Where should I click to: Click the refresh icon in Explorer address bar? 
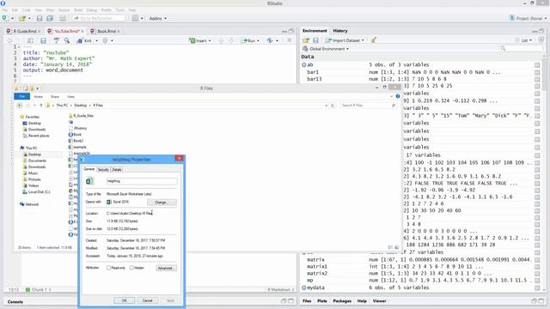pos(333,106)
